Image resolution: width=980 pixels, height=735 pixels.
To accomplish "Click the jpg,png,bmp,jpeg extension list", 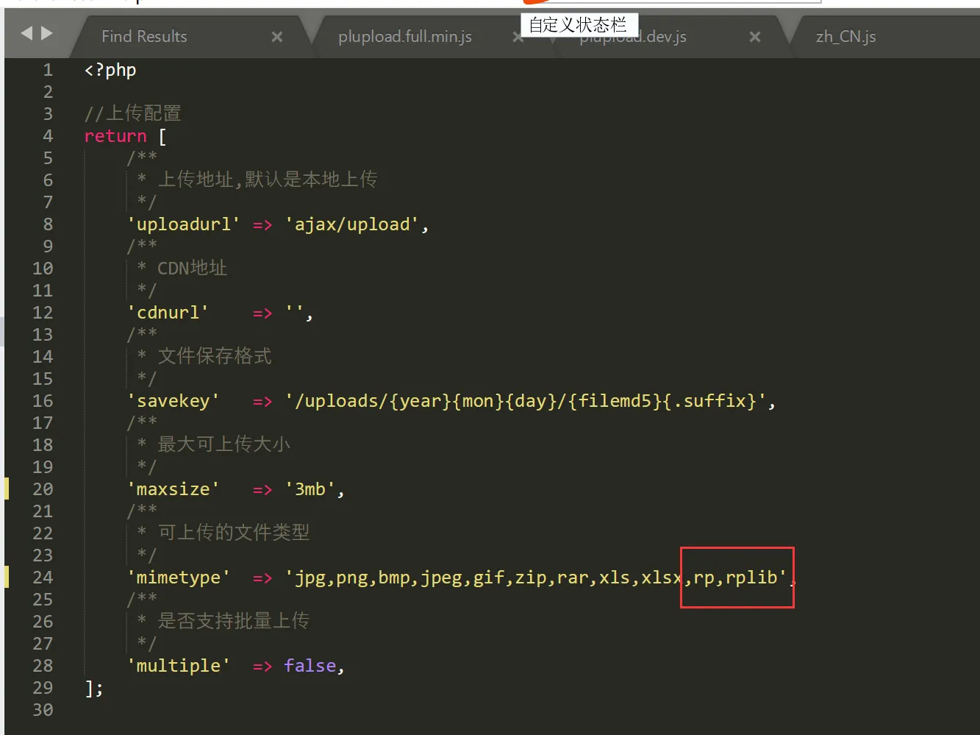I will 379,578.
